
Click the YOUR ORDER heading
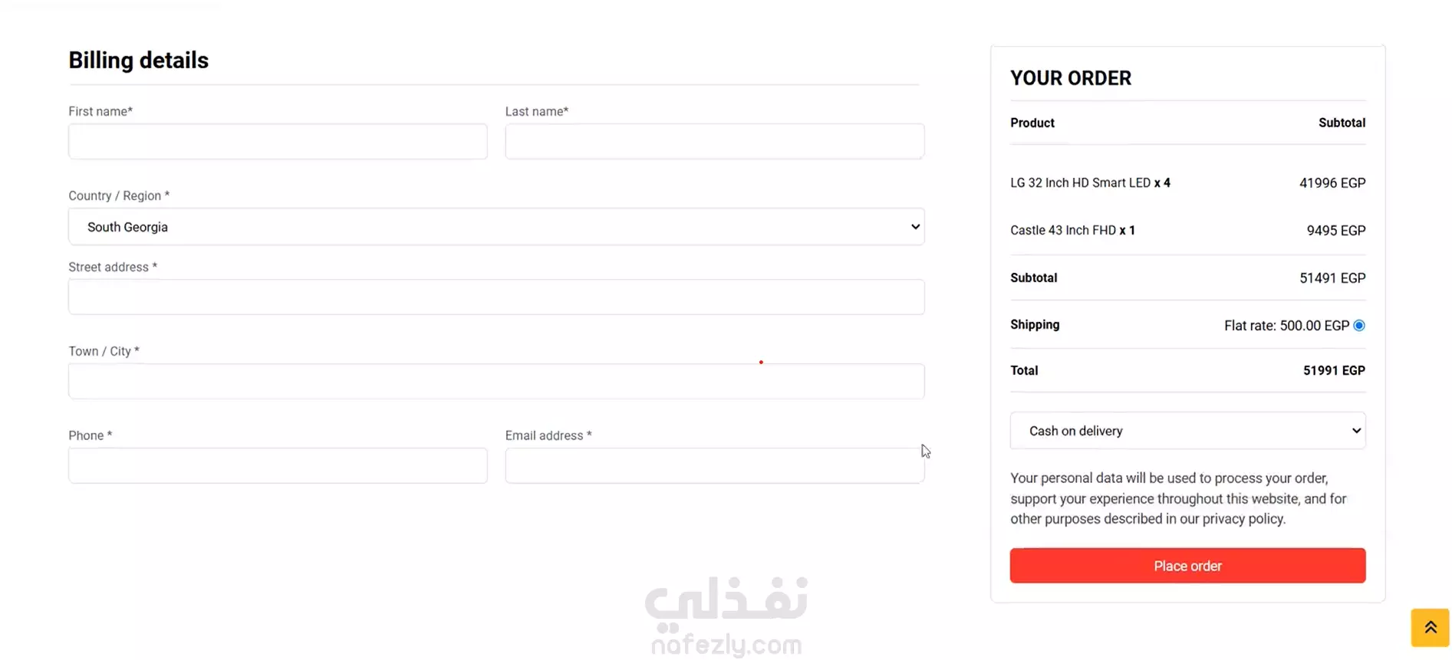point(1071,78)
